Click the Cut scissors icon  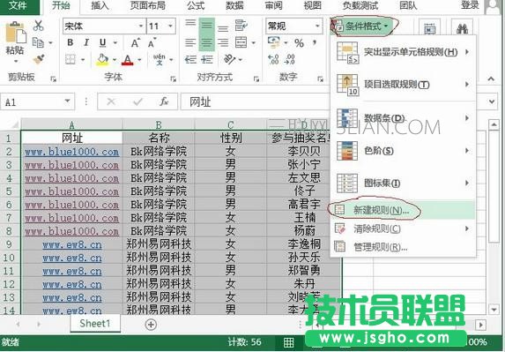[x=38, y=26]
